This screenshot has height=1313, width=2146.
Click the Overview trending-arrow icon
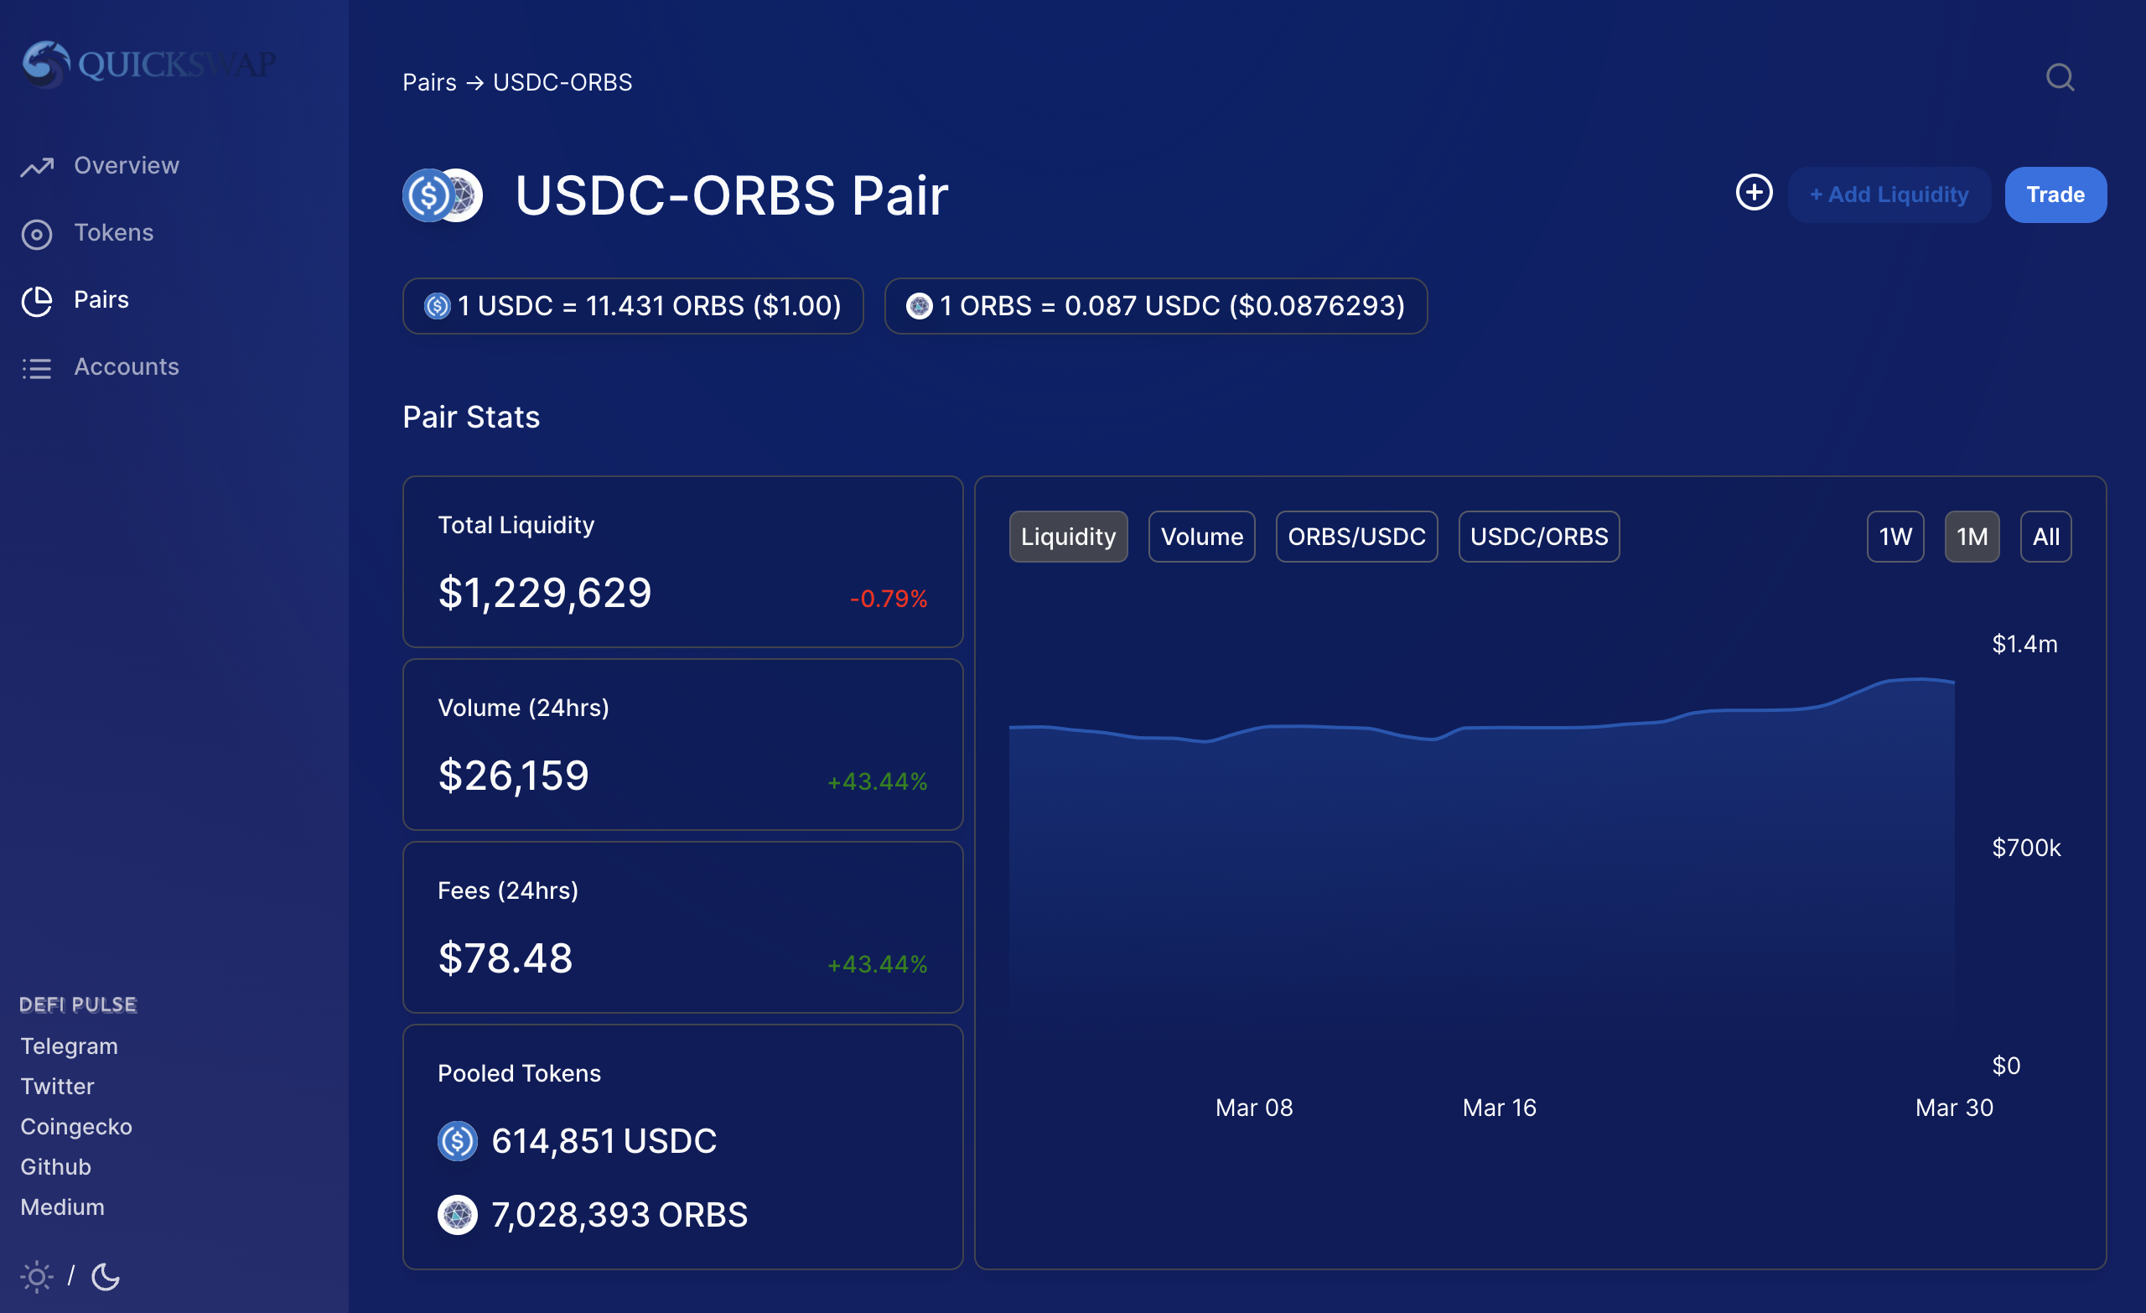pyautogui.click(x=38, y=166)
